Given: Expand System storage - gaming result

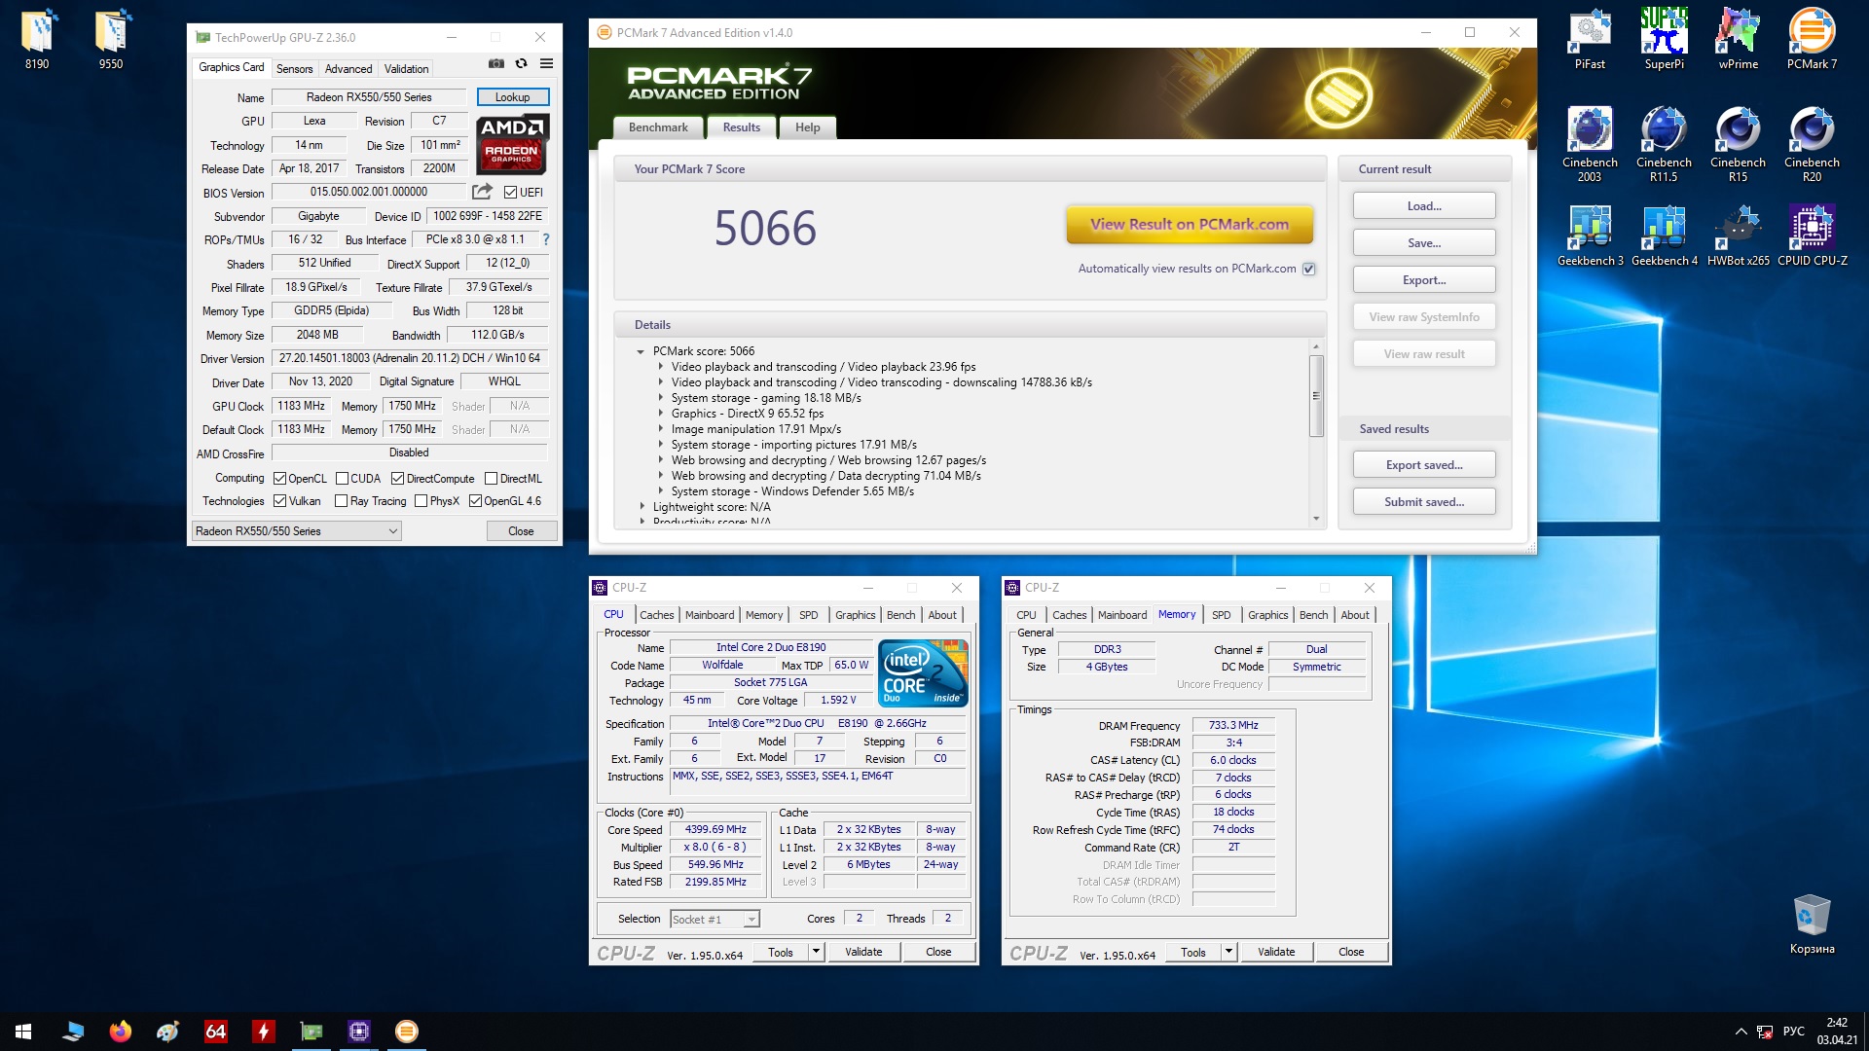Looking at the screenshot, I should pyautogui.click(x=660, y=398).
